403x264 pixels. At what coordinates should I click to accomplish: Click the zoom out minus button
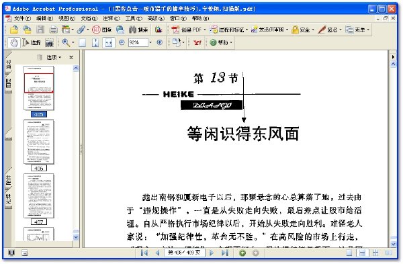(122, 42)
